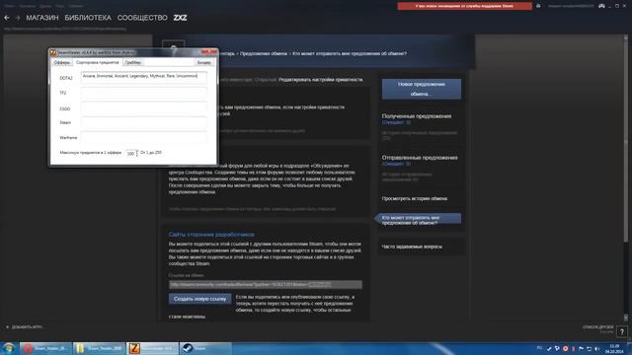Open Просмотреть историю обмена link
This screenshot has width=632, height=355.
click(415, 199)
